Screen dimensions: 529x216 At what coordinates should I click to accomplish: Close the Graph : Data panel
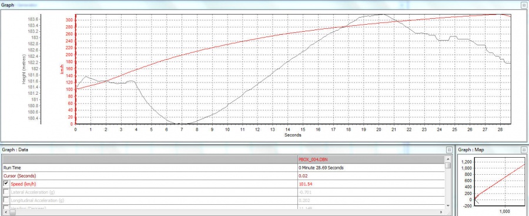click(x=449, y=149)
